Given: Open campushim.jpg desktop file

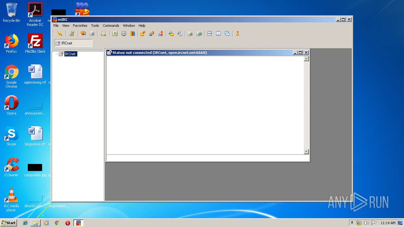Looking at the screenshot, I should 35,170.
